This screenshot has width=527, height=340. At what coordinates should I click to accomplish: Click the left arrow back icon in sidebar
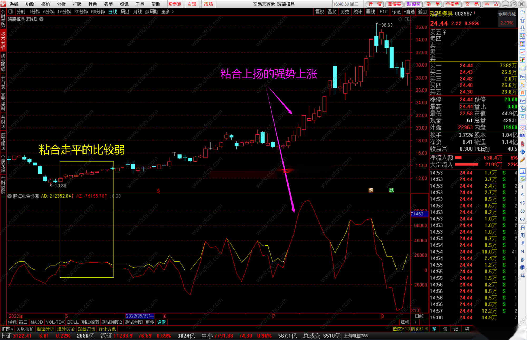(x=523, y=12)
